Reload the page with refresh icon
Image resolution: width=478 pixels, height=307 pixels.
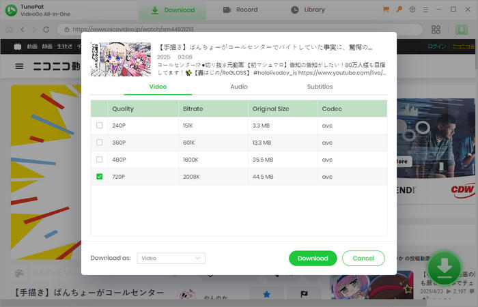46,29
